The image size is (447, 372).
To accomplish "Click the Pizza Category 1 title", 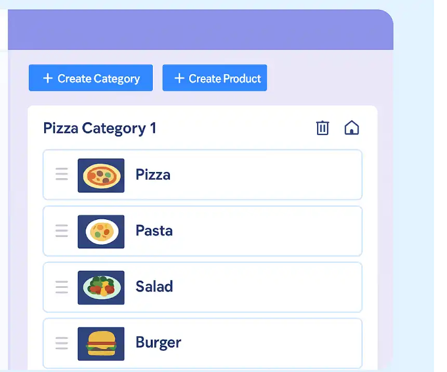I will coord(100,128).
